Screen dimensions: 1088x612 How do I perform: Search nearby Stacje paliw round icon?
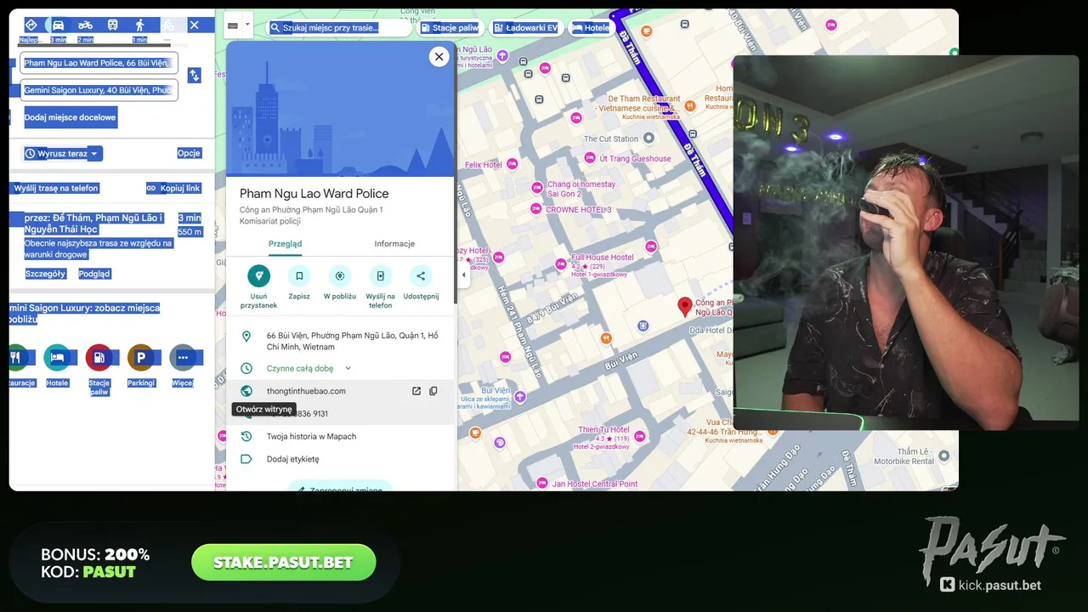[x=99, y=358]
